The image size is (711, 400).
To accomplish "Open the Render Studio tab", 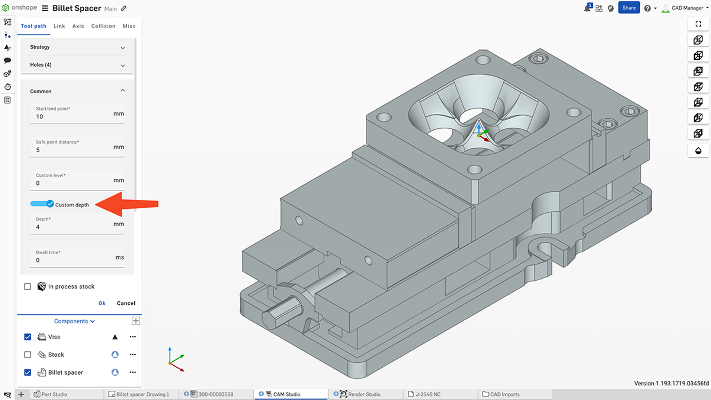I will coord(365,394).
